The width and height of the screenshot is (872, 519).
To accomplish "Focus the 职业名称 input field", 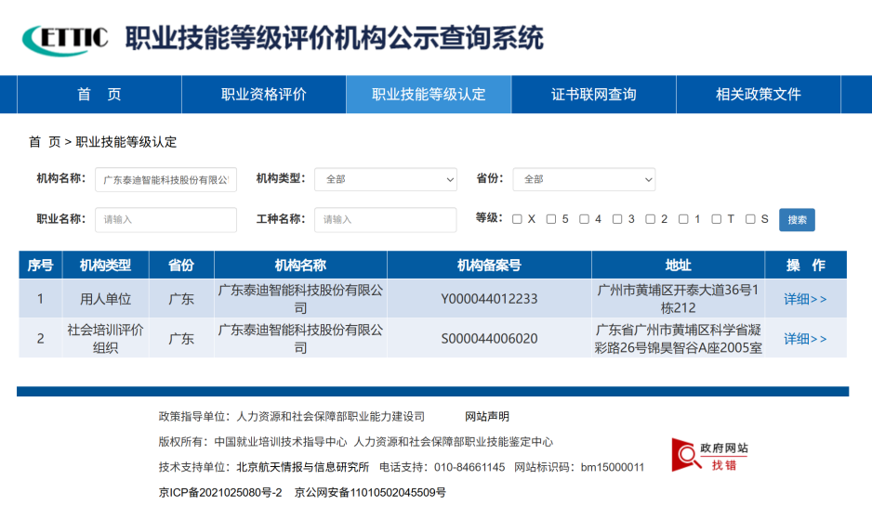I will point(165,219).
